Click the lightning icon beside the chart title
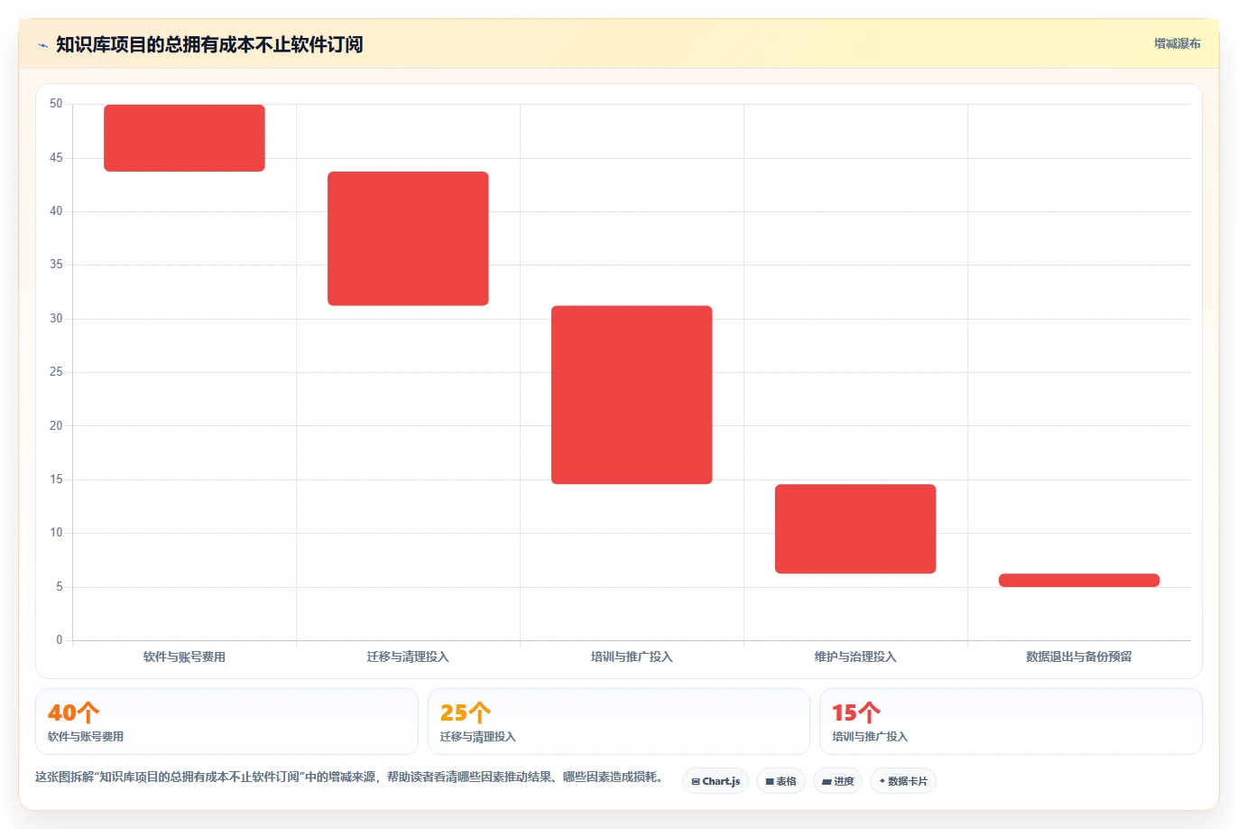Image resolution: width=1238 pixels, height=829 pixels. 42,45
